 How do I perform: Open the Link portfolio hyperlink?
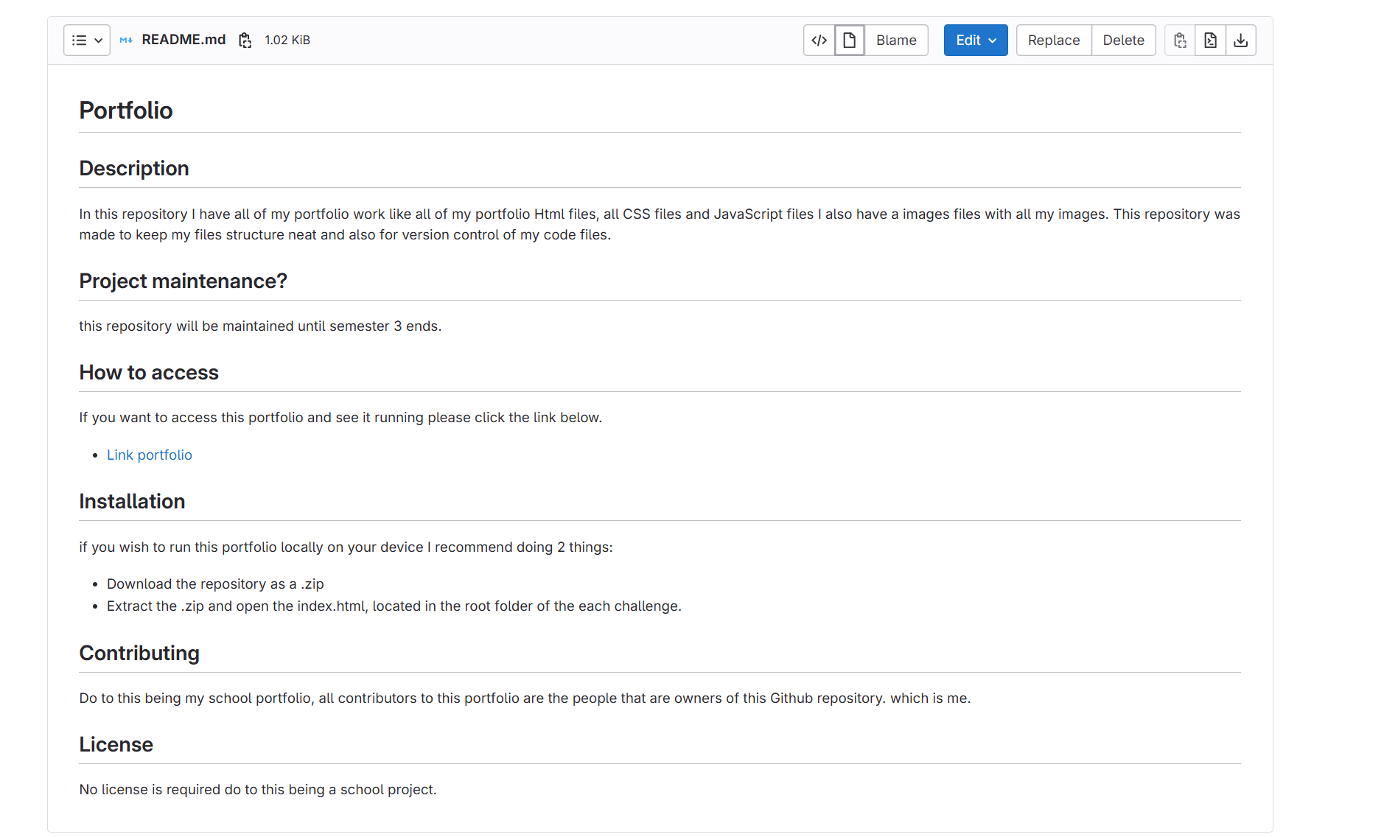tap(149, 455)
